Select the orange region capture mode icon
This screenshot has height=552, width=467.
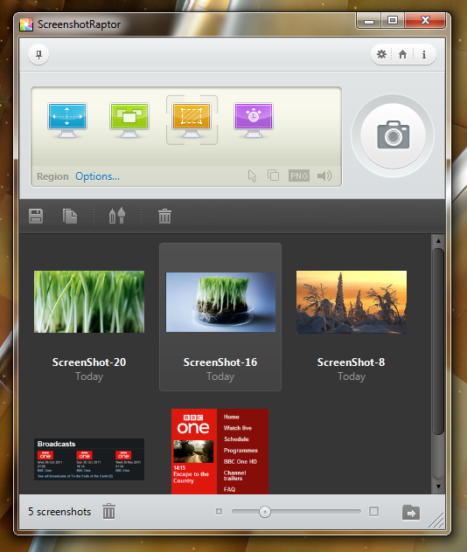(192, 120)
